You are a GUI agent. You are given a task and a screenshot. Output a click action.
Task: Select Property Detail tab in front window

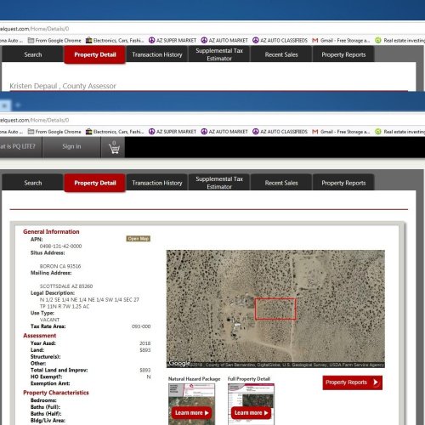[95, 183]
